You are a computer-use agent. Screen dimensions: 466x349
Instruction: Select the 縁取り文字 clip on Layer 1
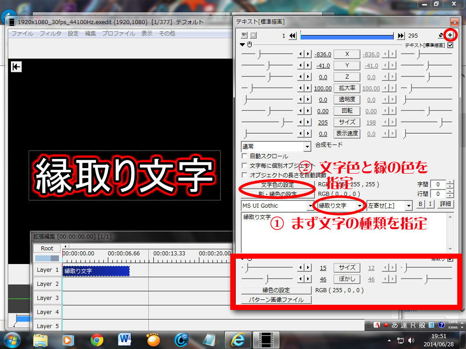(96, 271)
